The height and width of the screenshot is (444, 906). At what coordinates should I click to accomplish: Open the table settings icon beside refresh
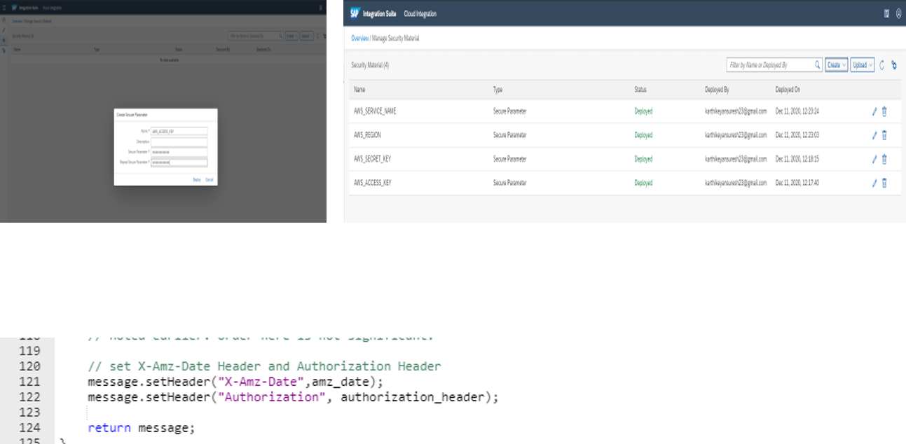coord(894,65)
